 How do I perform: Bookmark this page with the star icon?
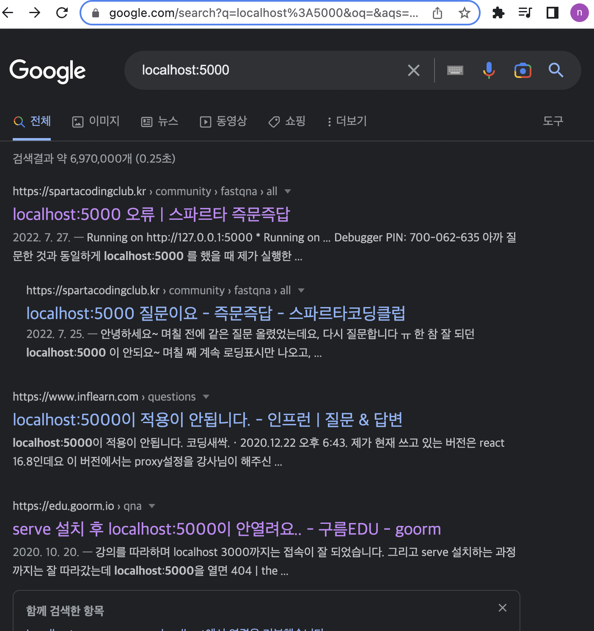465,13
